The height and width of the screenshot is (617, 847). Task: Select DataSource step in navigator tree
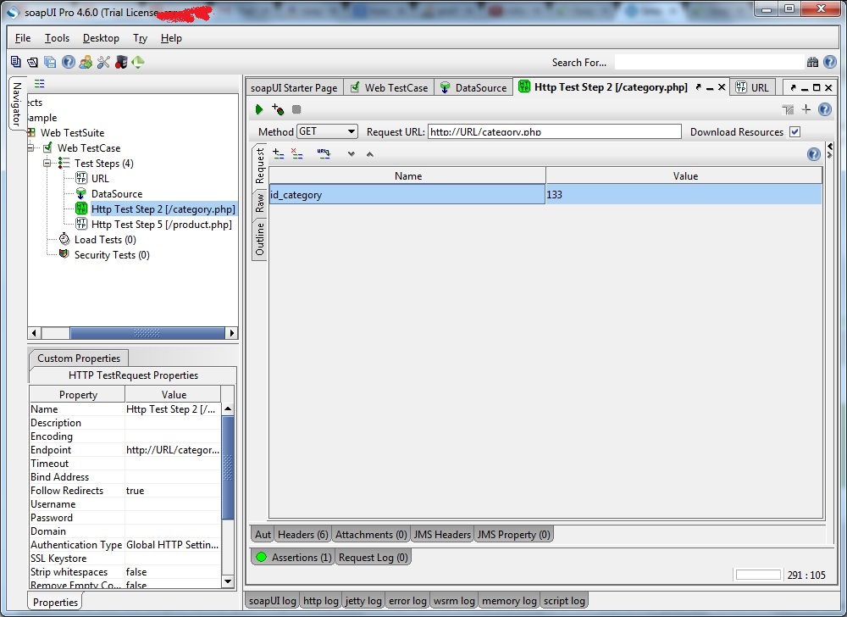117,194
